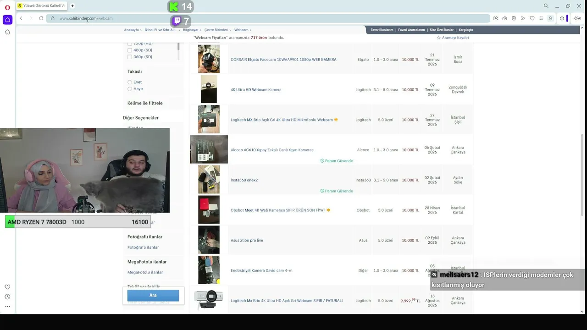587x330 pixels.
Task: View Logitech Mx Brio FATURALI thumbnail
Action: [x=209, y=300]
